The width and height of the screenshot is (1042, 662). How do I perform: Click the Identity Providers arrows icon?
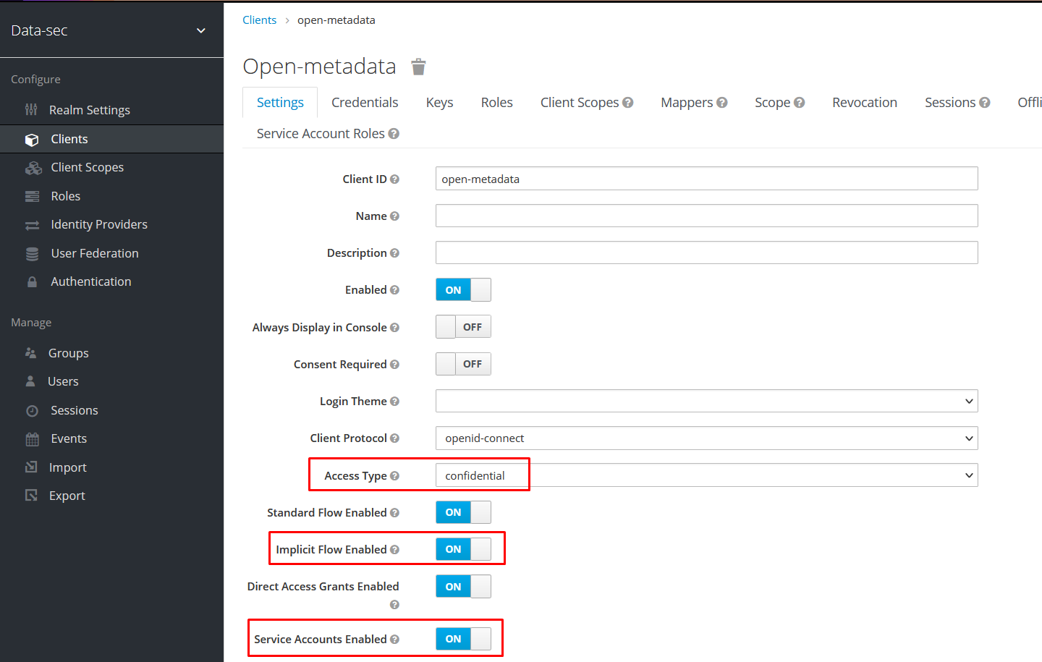33,224
